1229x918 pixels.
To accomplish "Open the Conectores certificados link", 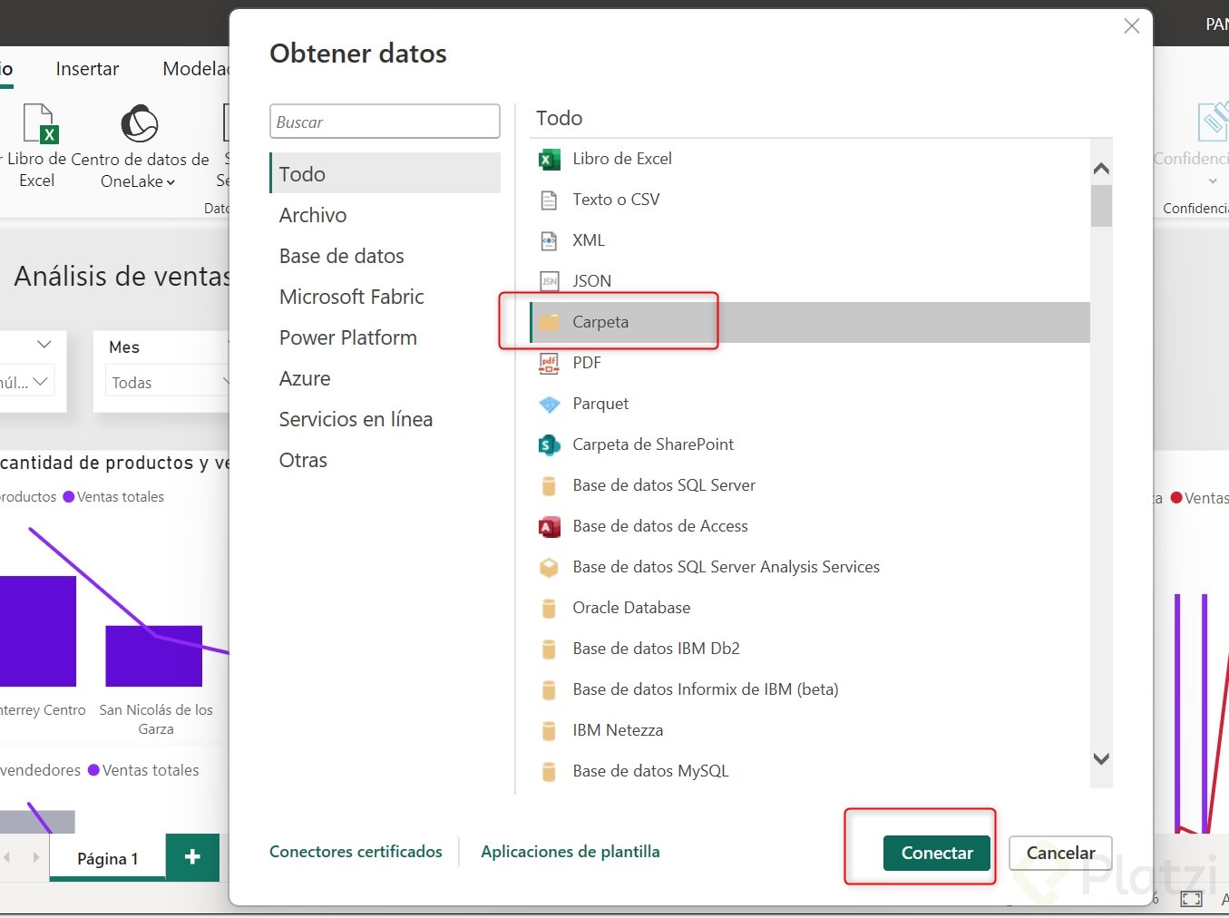I will (x=356, y=852).
